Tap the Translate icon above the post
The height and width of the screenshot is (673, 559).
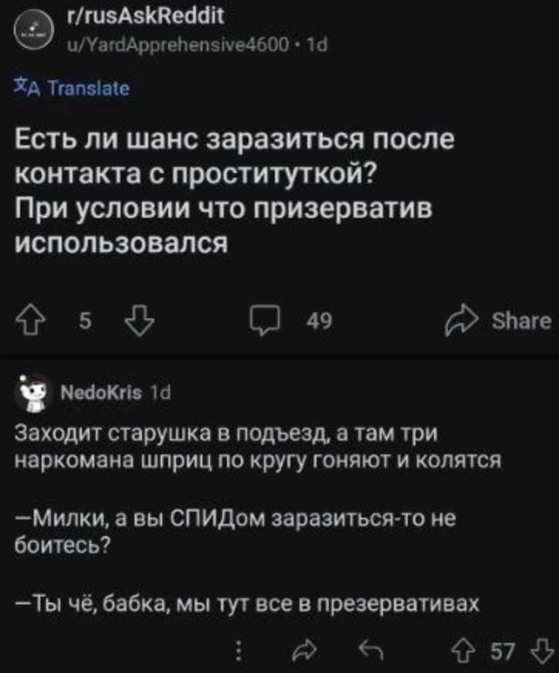tap(27, 88)
